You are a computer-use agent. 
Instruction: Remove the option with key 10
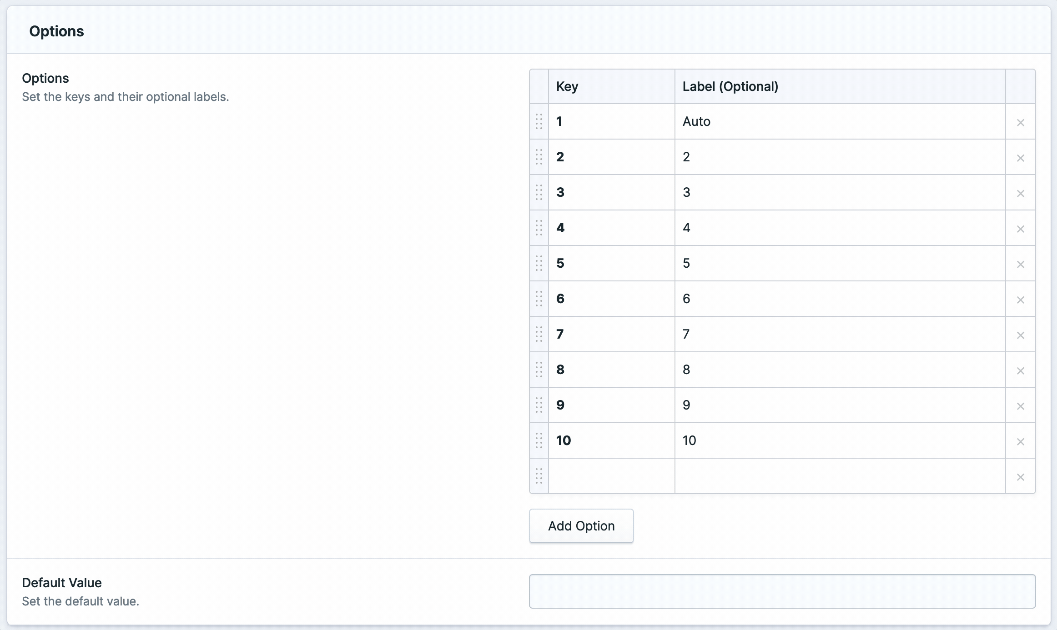(1020, 441)
